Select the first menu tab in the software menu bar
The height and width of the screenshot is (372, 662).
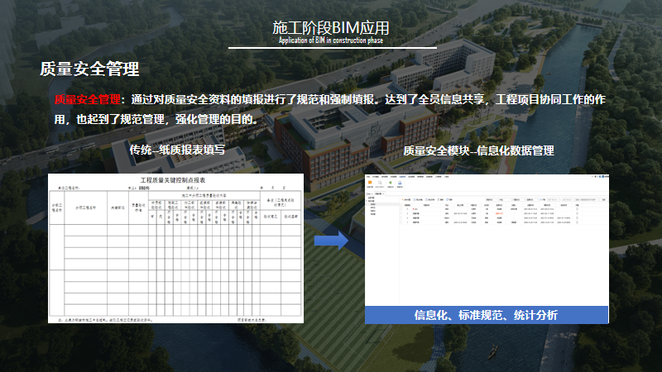point(368,176)
